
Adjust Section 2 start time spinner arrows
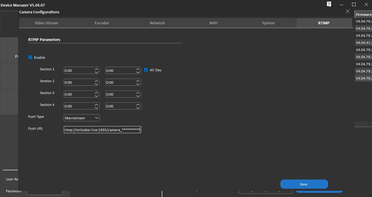96,82
